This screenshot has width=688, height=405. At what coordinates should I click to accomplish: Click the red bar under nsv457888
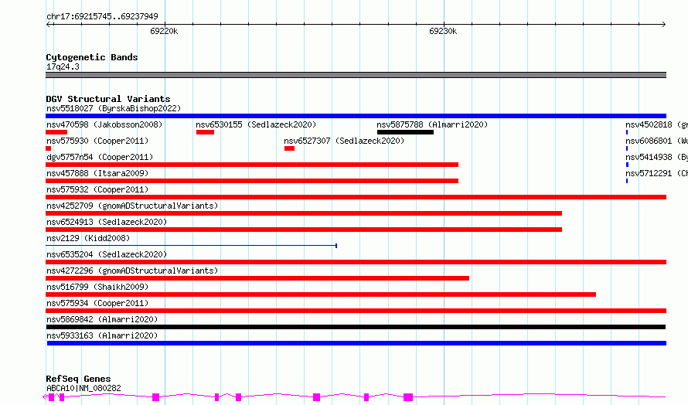[252, 181]
